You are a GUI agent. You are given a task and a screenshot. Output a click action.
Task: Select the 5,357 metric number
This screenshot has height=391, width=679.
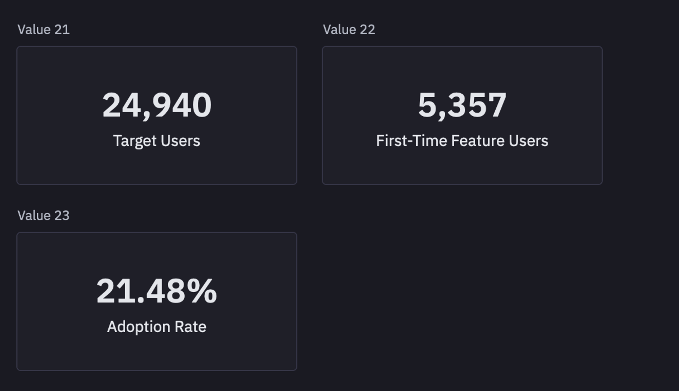[462, 105]
